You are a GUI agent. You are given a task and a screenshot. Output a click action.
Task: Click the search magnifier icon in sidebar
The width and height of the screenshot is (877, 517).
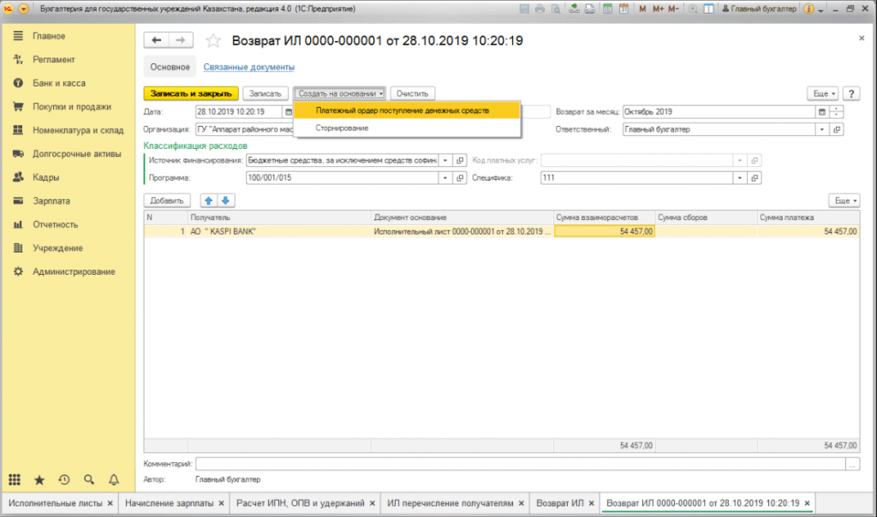coord(88,479)
